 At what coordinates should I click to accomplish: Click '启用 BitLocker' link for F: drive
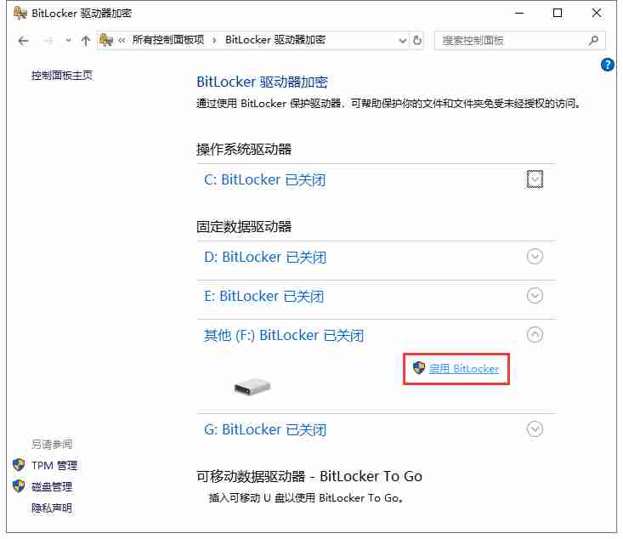[x=464, y=369]
